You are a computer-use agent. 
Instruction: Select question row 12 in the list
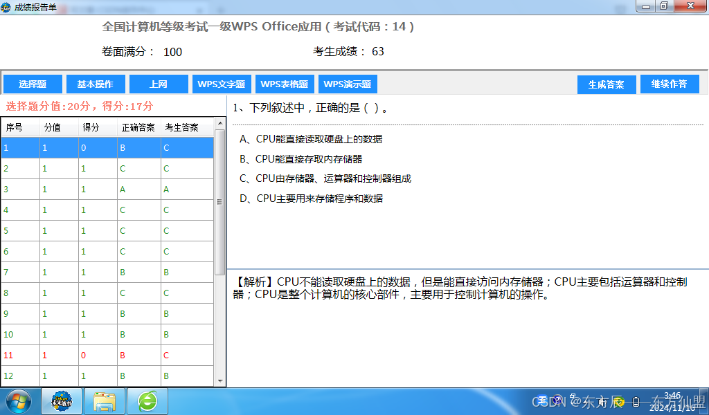pyautogui.click(x=107, y=376)
